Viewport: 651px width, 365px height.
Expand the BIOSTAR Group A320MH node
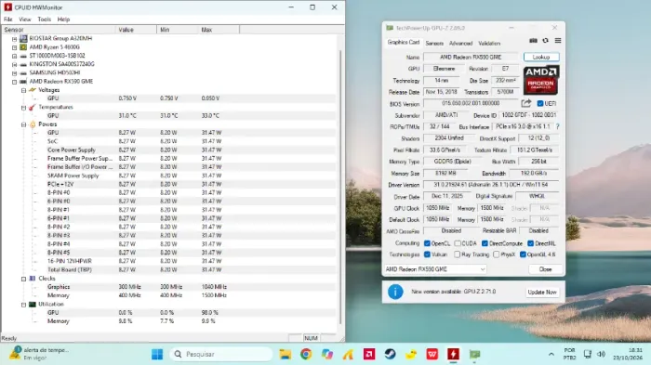pos(15,39)
